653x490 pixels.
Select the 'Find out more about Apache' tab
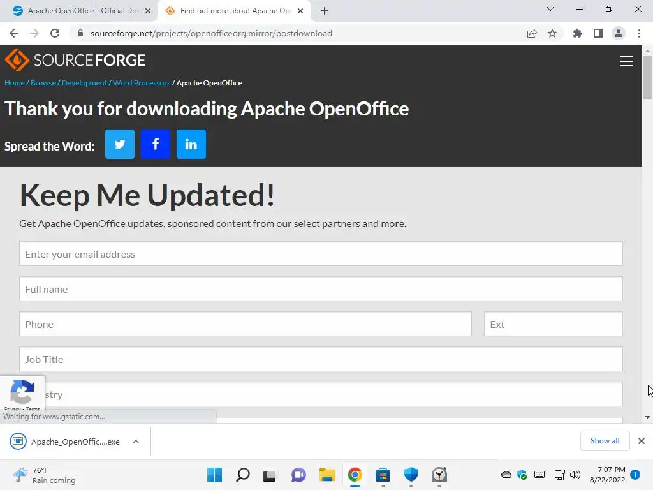(233, 11)
